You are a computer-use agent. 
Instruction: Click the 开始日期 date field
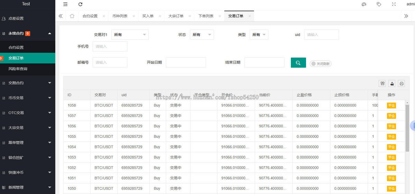point(186,62)
